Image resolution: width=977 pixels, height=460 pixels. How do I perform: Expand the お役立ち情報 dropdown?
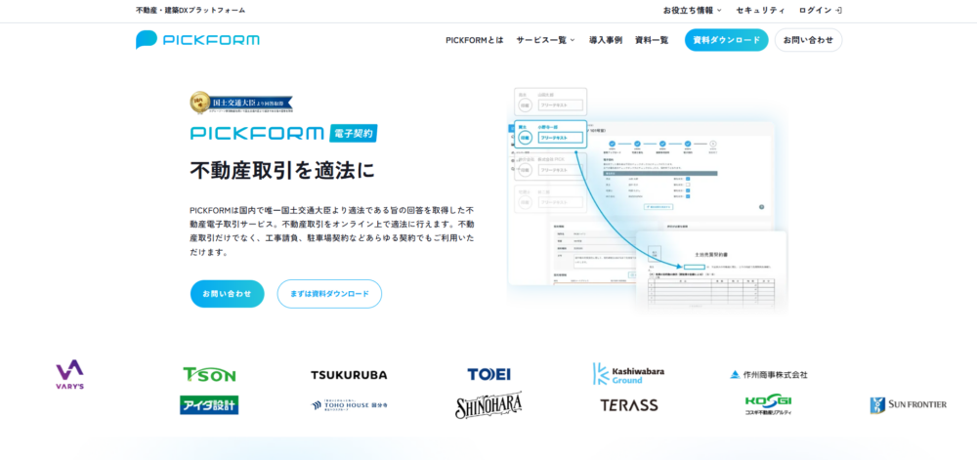[693, 10]
